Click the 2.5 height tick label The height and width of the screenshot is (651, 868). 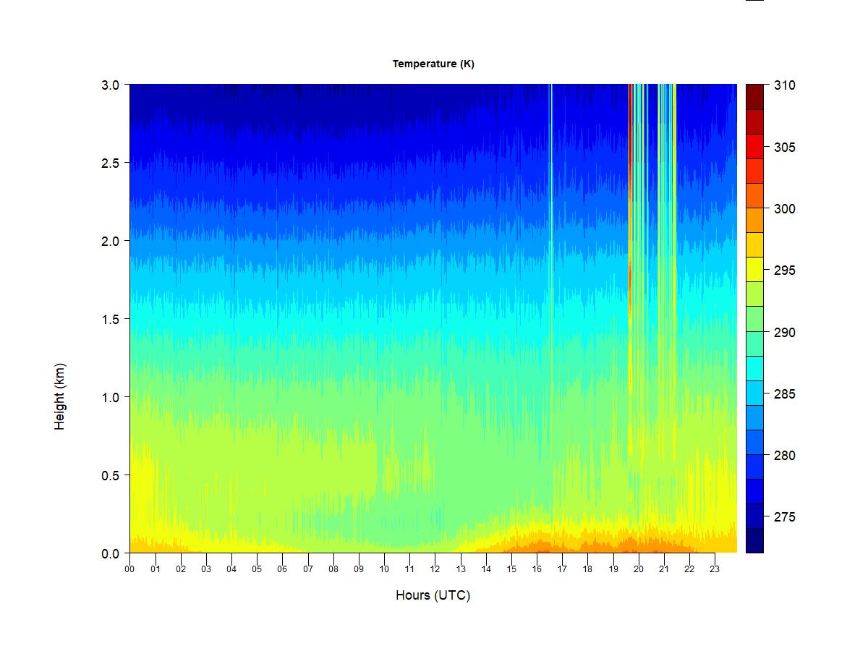point(110,163)
